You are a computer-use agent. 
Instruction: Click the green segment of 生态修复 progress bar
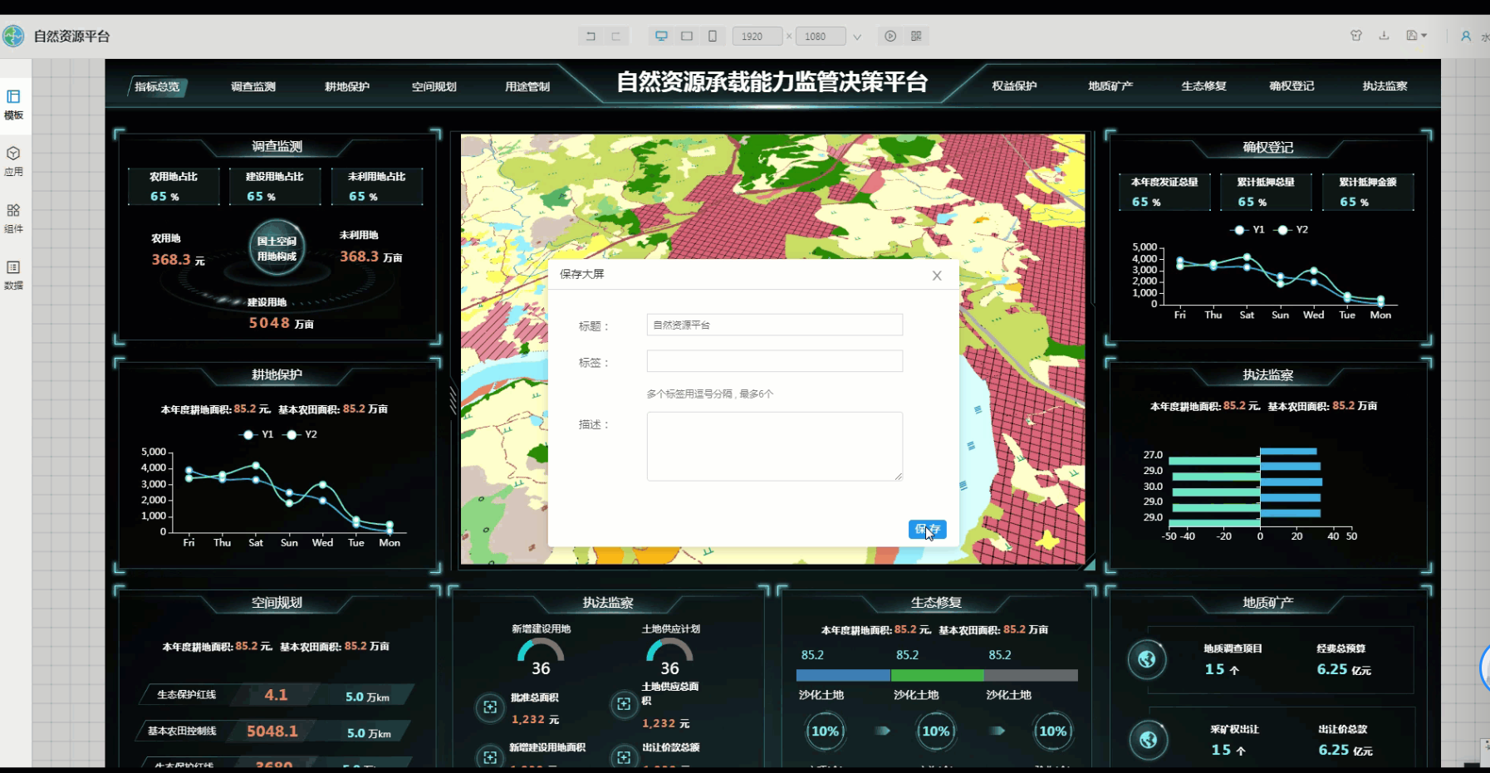[937, 676]
